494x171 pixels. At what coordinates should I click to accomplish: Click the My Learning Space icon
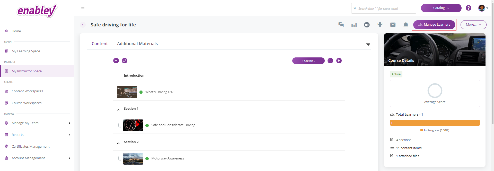[6, 51]
